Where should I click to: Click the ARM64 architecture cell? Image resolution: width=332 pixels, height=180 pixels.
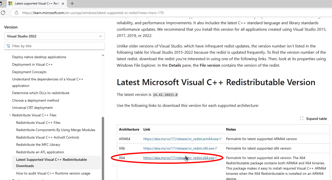pyautogui.click(x=125, y=139)
